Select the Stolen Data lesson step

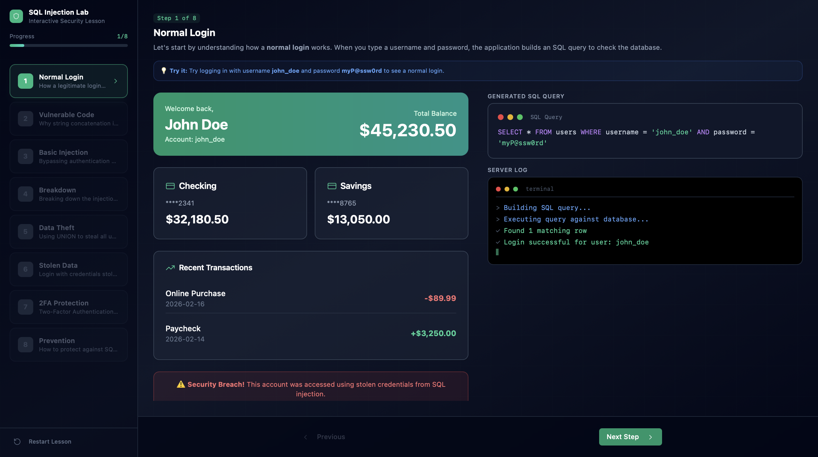(x=69, y=269)
